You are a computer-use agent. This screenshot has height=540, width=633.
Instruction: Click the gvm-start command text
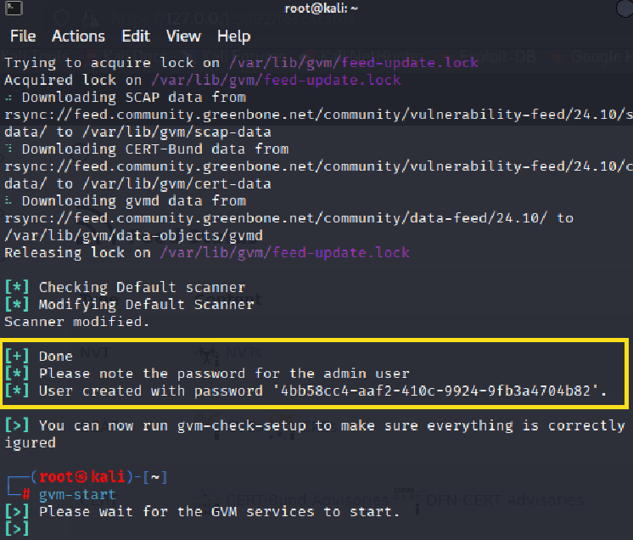(77, 495)
